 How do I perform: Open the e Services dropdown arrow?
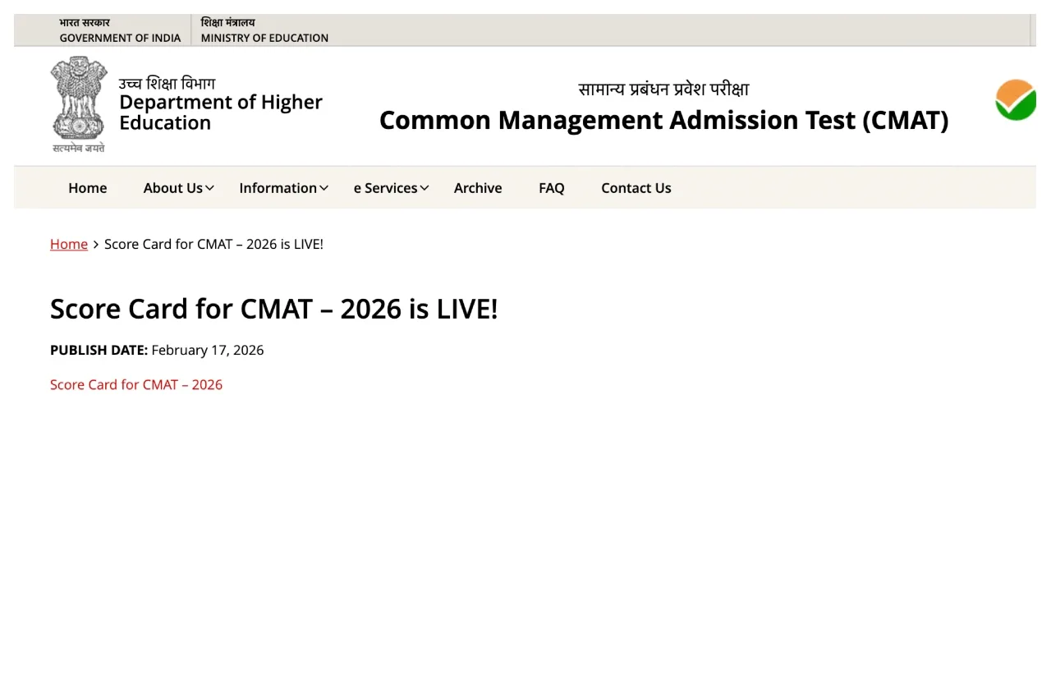[425, 188]
